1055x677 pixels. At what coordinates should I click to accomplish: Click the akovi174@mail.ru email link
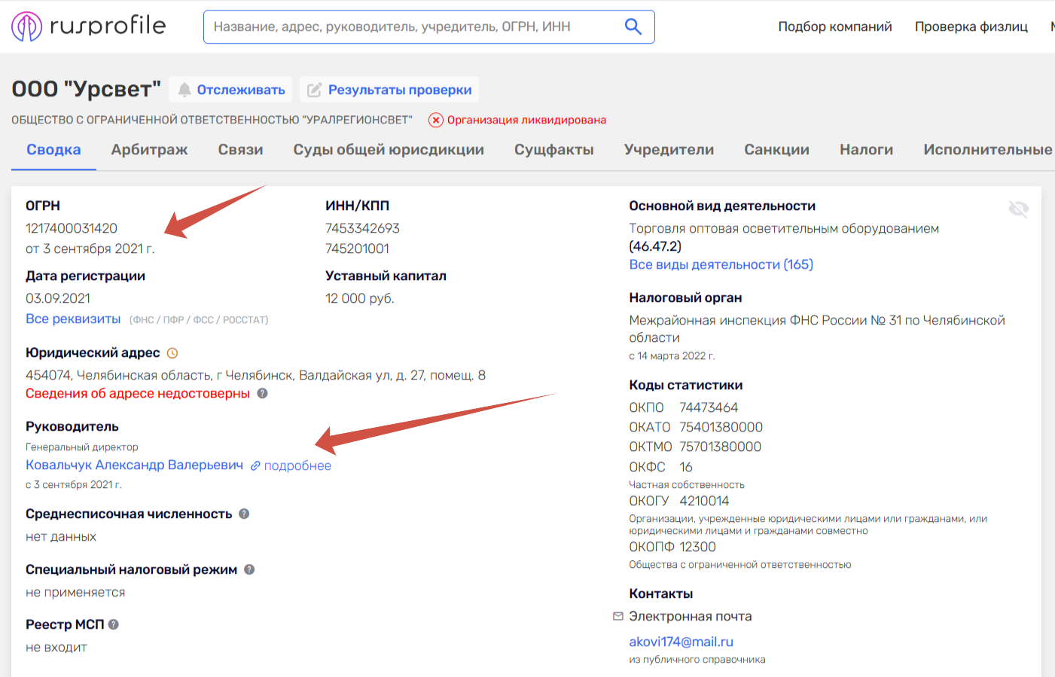coord(681,642)
